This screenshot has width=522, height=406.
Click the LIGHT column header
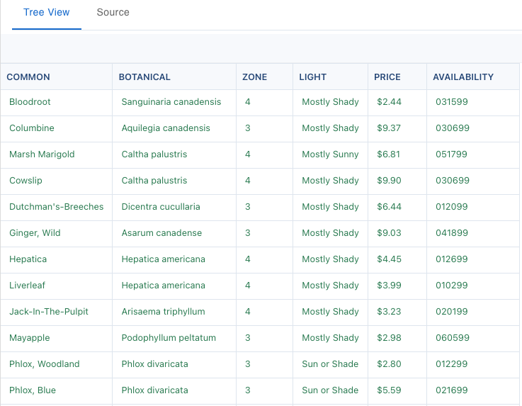(330, 77)
